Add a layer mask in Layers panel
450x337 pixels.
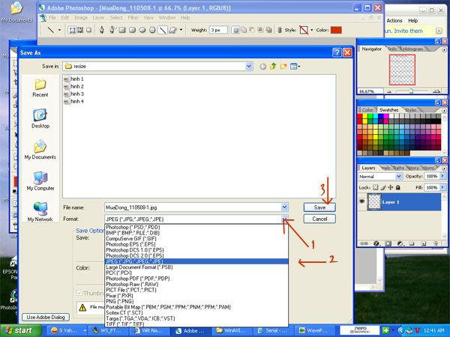pos(388,243)
